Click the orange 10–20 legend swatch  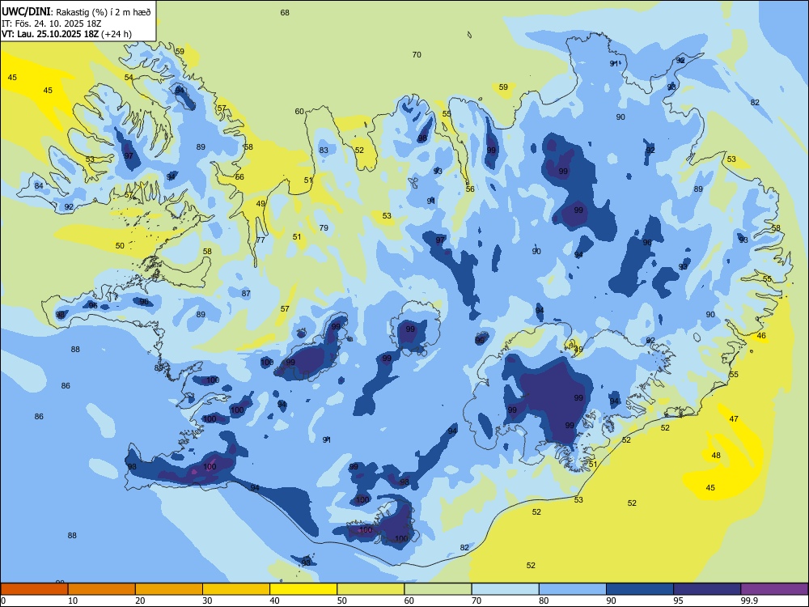click(102, 589)
